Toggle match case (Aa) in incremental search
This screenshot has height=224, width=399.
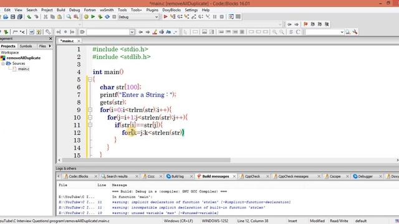tap(168, 32)
